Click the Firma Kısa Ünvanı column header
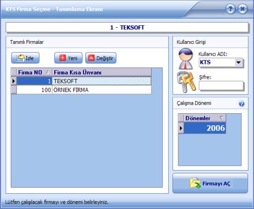The image size is (254, 209). 102,72
